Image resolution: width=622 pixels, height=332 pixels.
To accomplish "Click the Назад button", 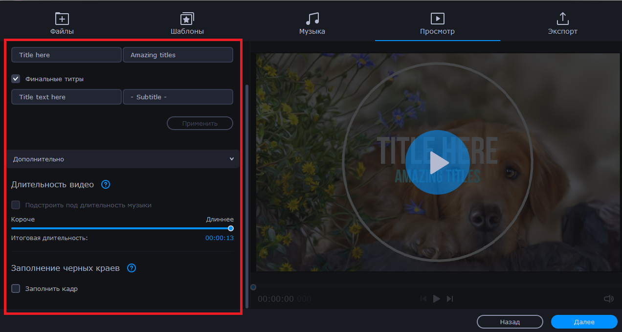I will pyautogui.click(x=510, y=322).
